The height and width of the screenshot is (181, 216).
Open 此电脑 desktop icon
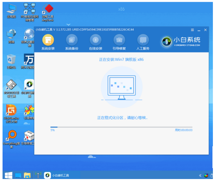[11, 11]
